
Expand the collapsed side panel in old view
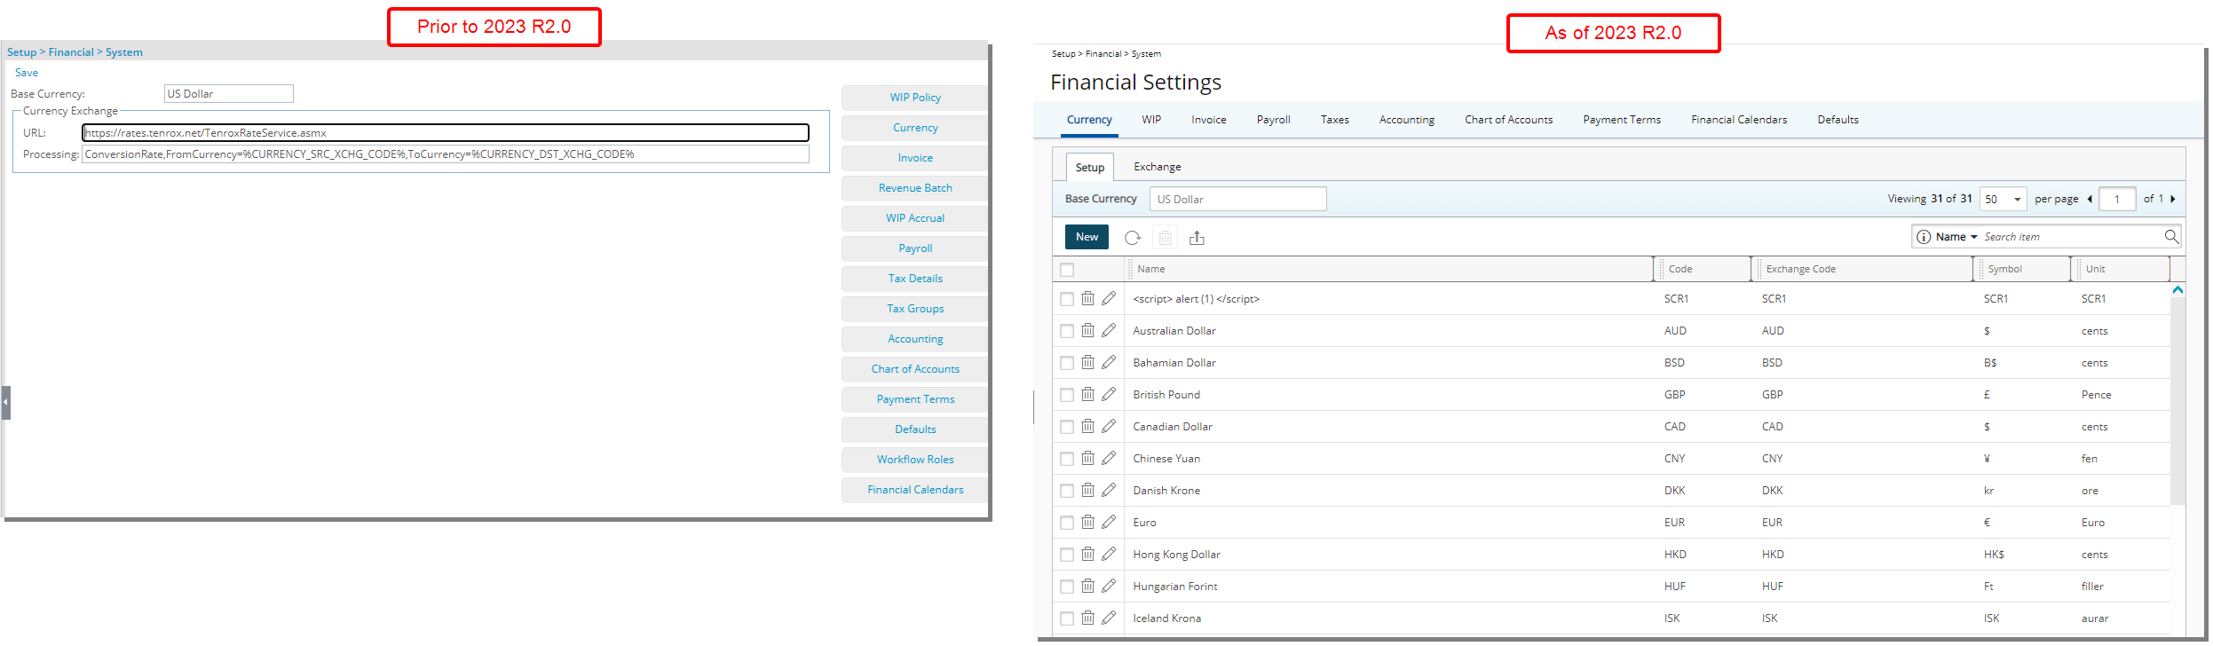5,402
